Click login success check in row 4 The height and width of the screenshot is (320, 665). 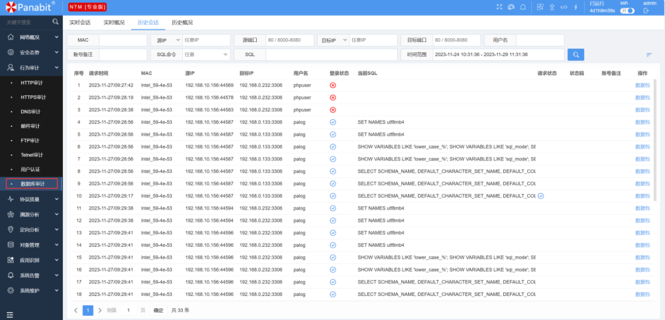(333, 122)
